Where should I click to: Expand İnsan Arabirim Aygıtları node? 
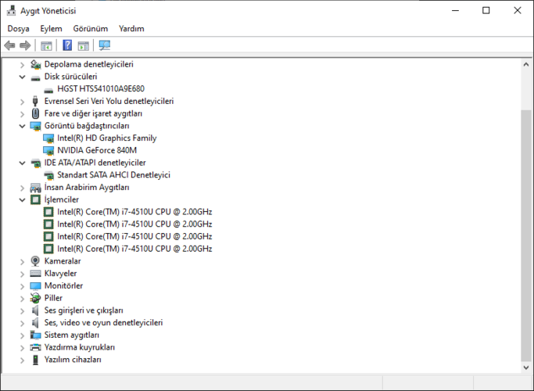22,188
